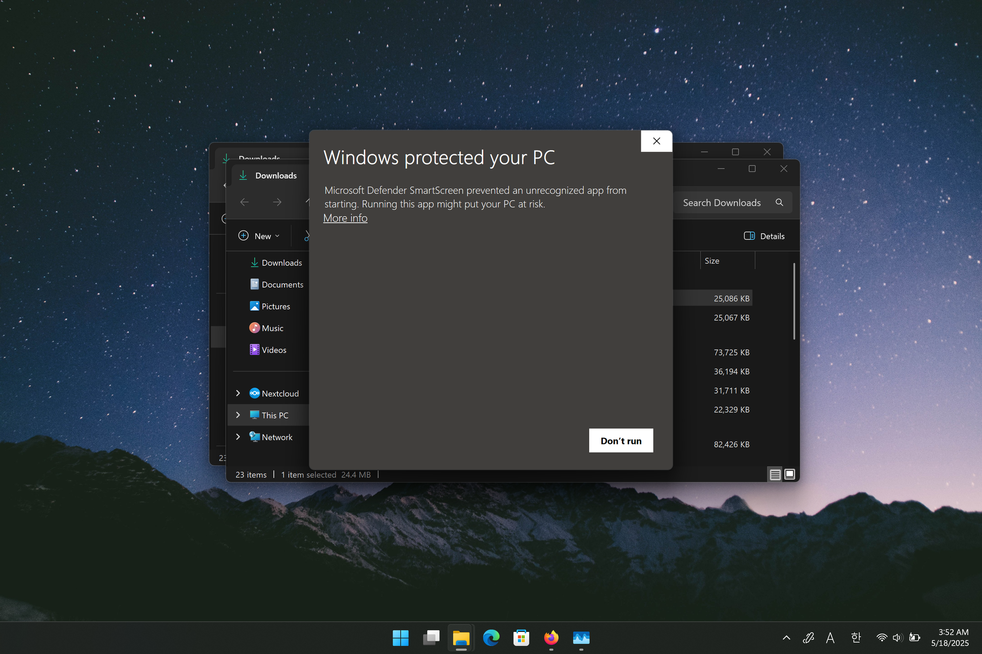
Task: Expand the This PC tree node
Action: 238,415
